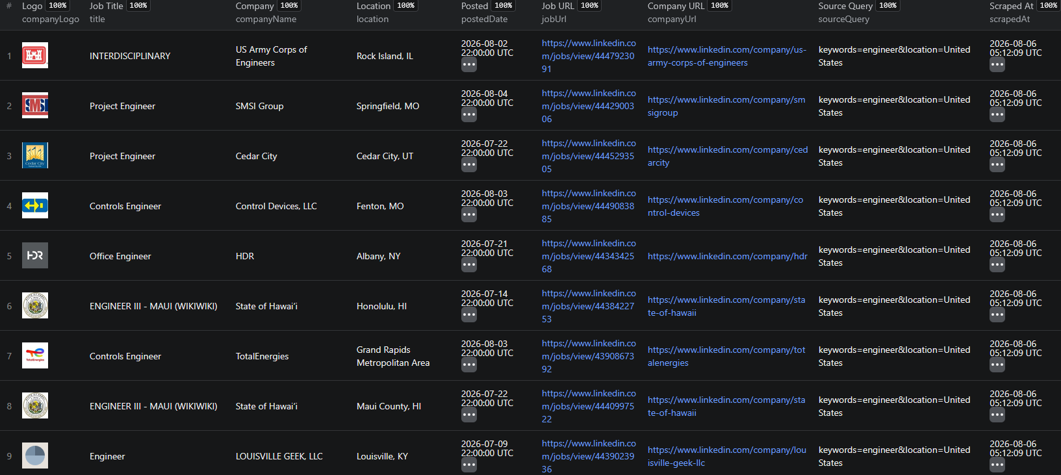Select the Rock Island, IL location cell

(x=385, y=56)
